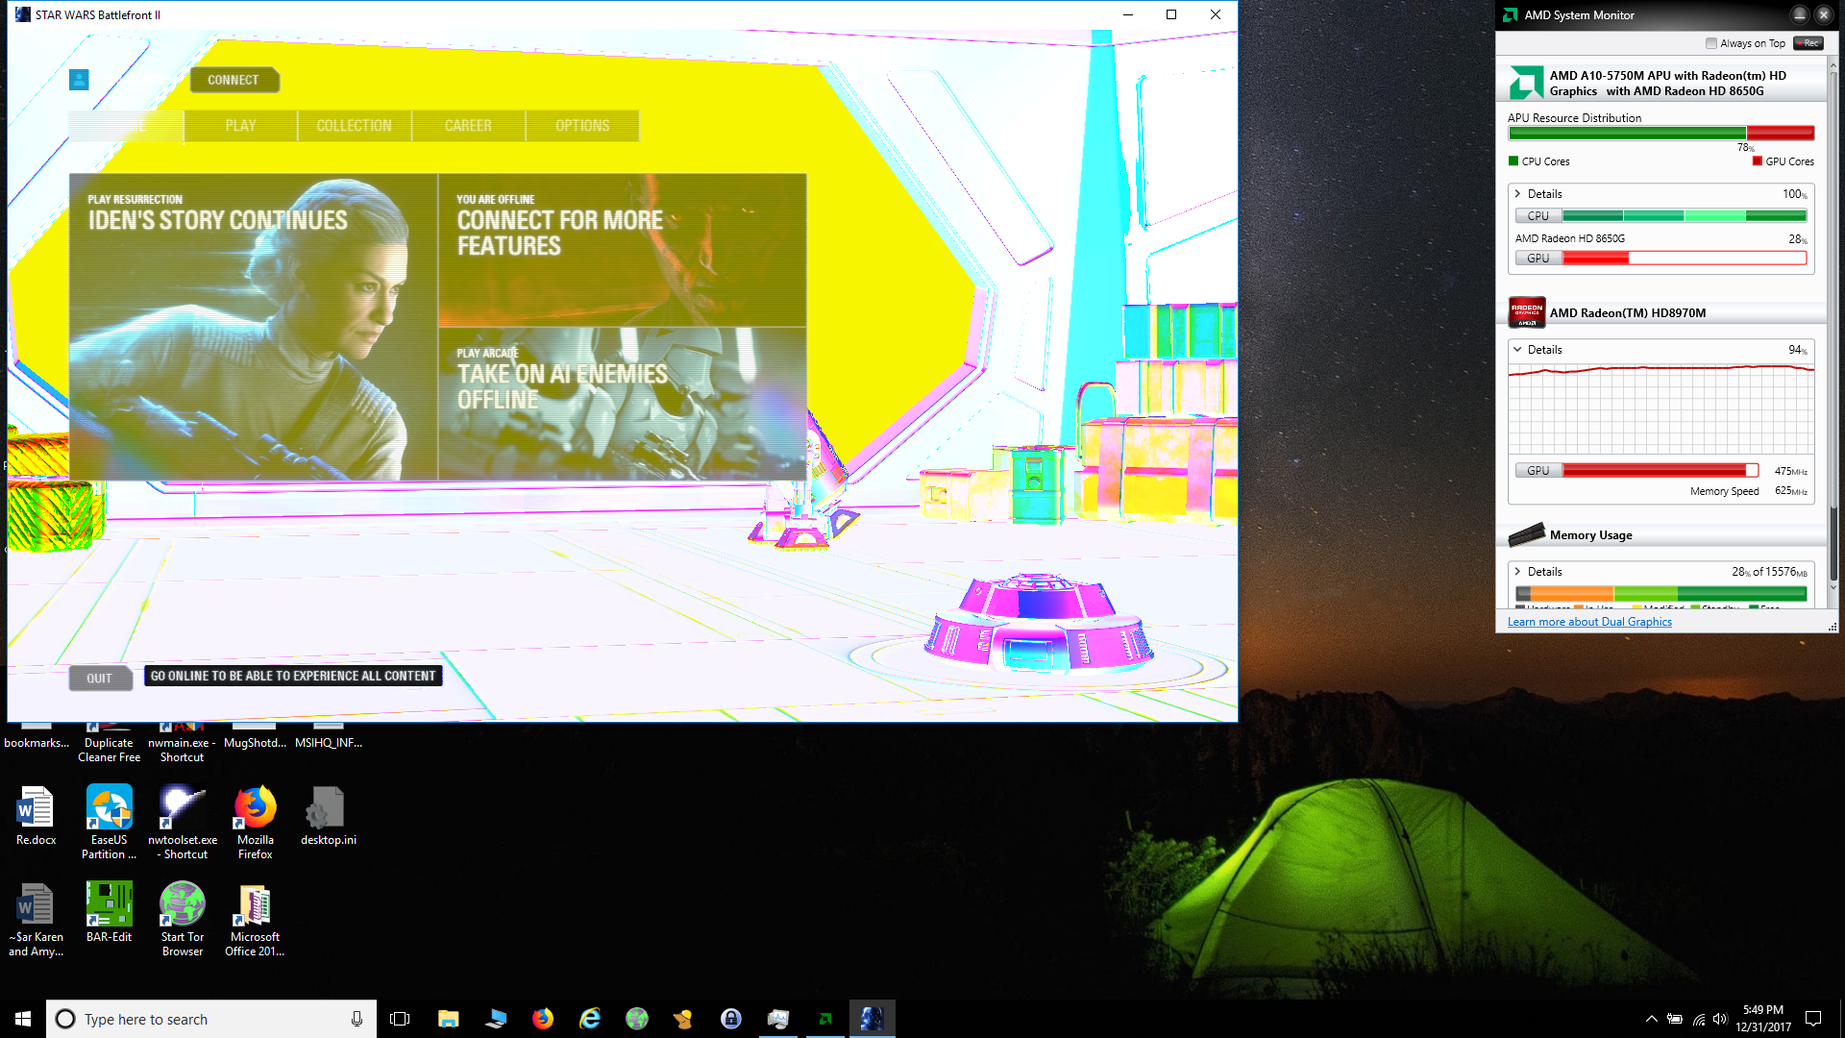The height and width of the screenshot is (1038, 1845).
Task: Collapse the Radeon HD8970M Details section
Action: tap(1518, 350)
